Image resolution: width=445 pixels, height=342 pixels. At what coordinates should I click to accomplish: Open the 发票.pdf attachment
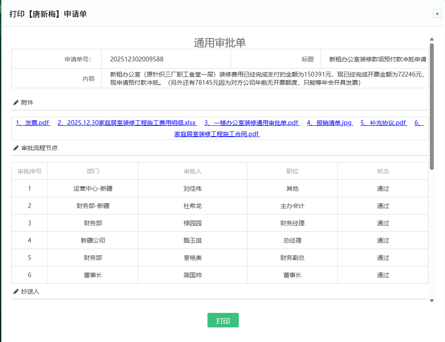click(x=33, y=123)
